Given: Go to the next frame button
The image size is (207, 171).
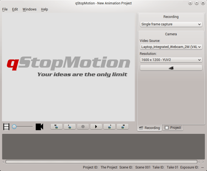Looking at the screenshot, I should [x=109, y=127].
